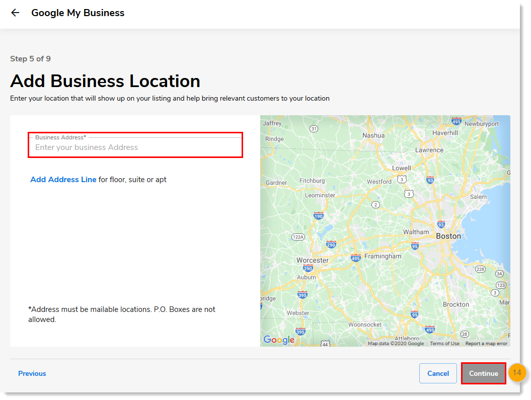Click Leominster label on the map
Viewport: 531px width, 400px height.
320,195
